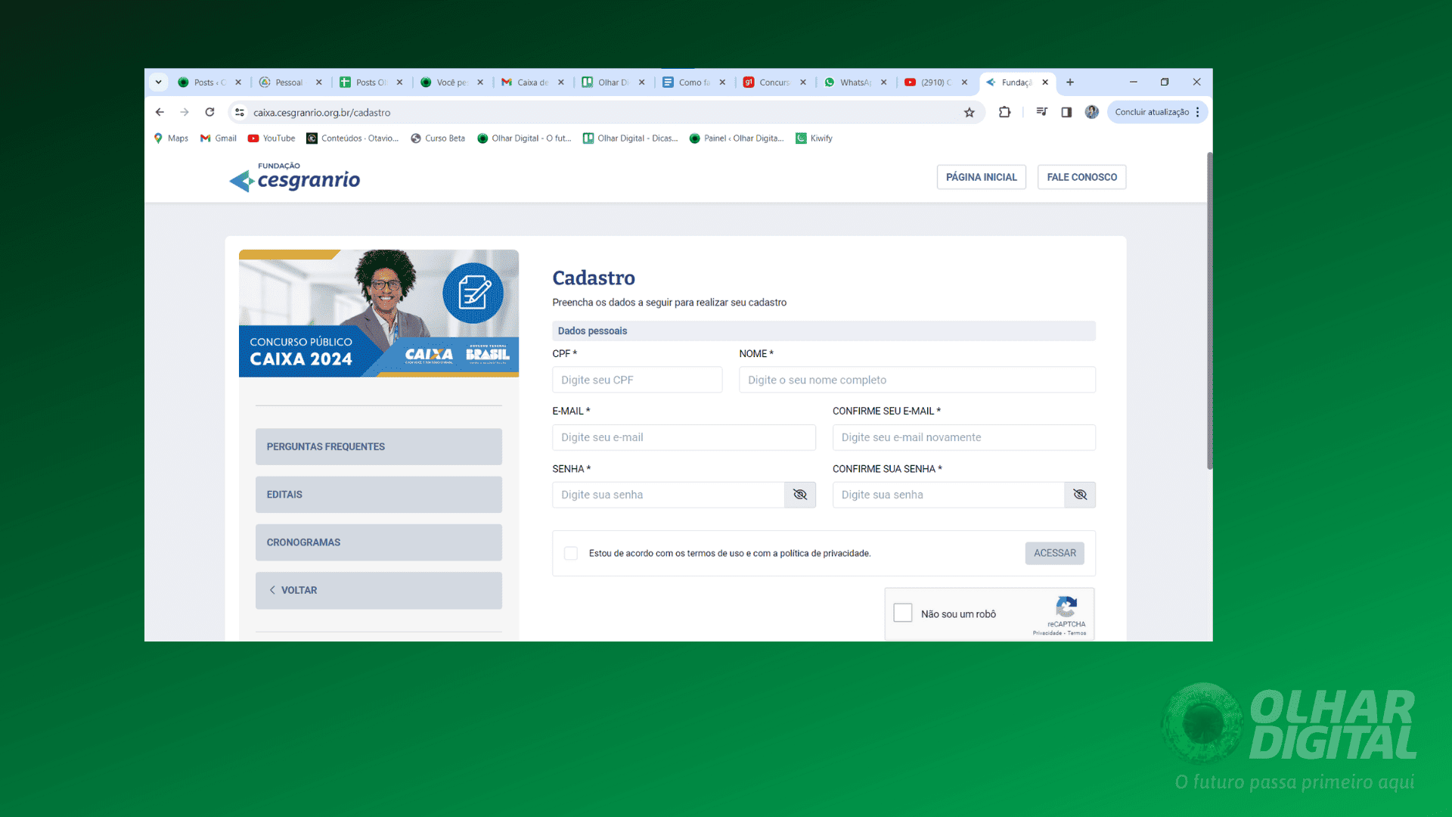The width and height of the screenshot is (1452, 817).
Task: Open the Chrome profile avatar
Action: (1091, 112)
